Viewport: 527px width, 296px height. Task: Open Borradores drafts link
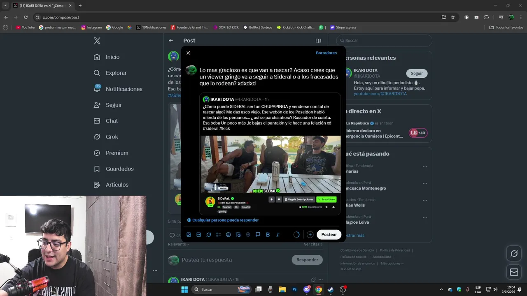326,53
